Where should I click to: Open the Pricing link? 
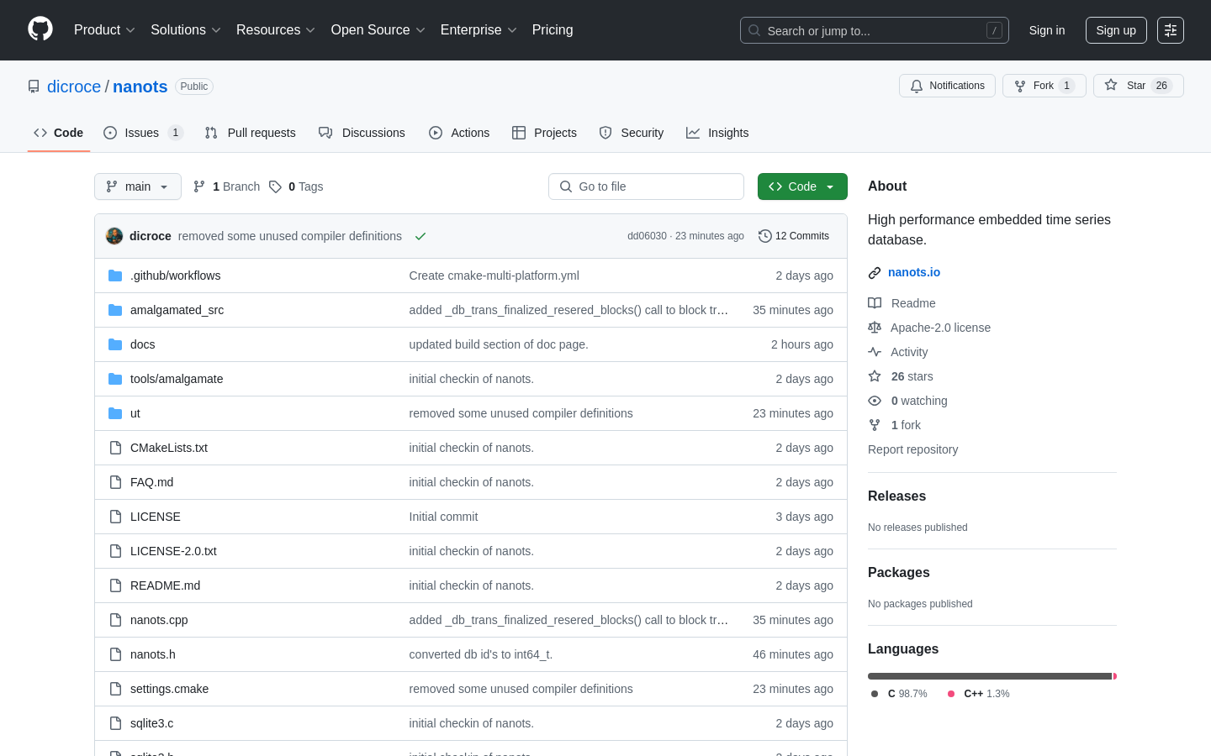coord(553,30)
